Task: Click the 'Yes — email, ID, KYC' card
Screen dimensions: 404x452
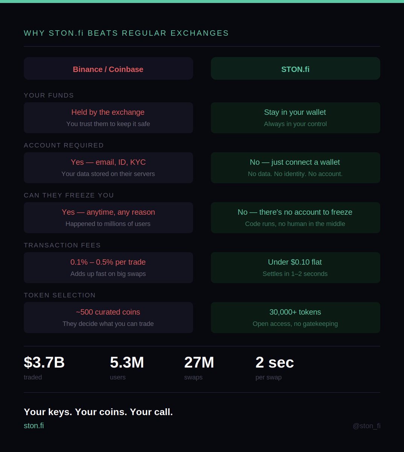Action: tap(108, 168)
